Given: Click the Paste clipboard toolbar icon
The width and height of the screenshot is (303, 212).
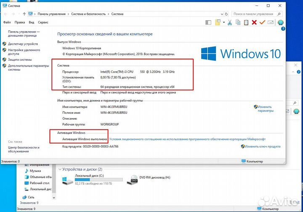Looking at the screenshot, I should [246, 22].
